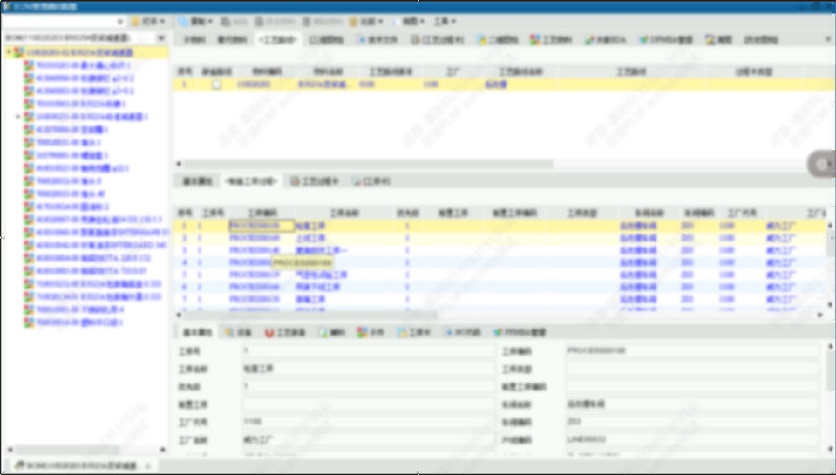The image size is (836, 475).
Task: Open the 设备 tab with magnifier icon
Action: pos(238,332)
